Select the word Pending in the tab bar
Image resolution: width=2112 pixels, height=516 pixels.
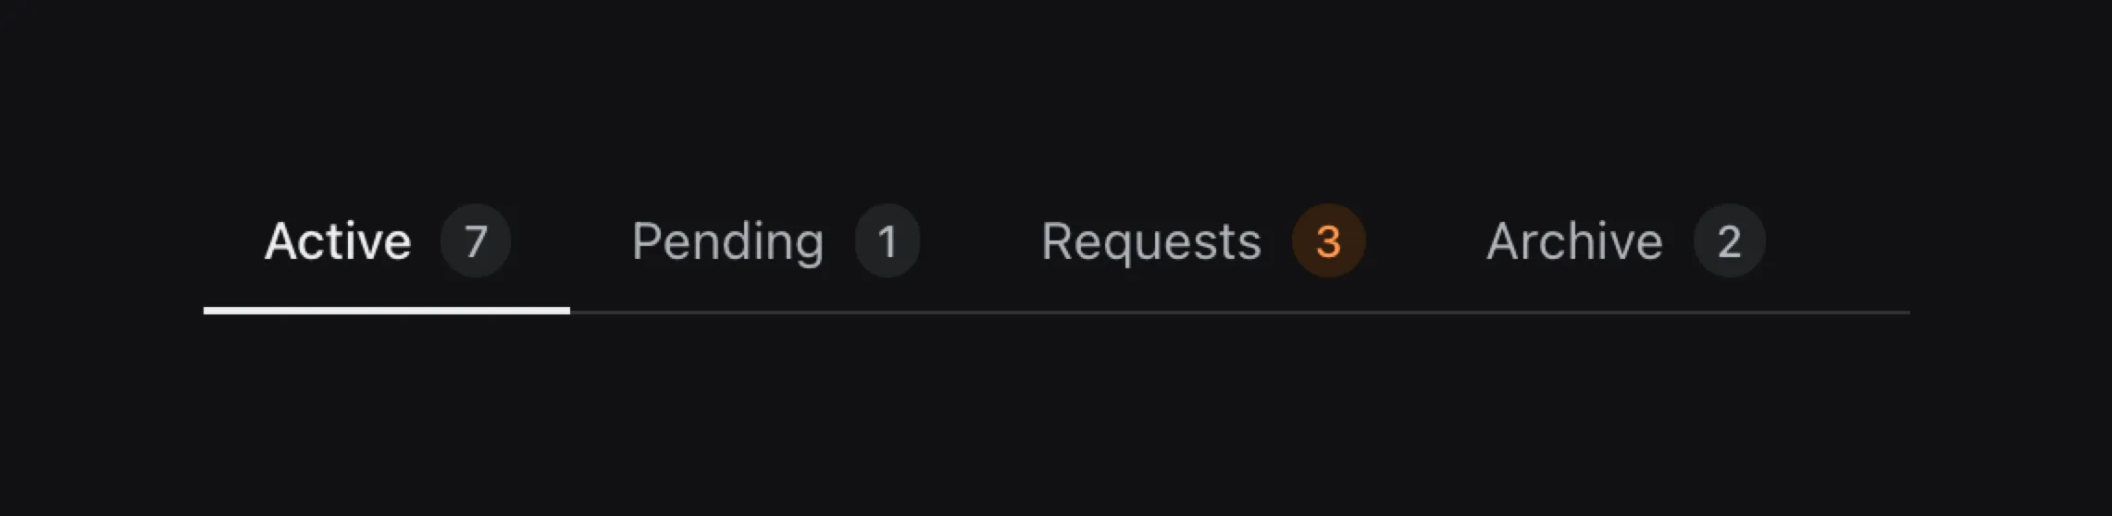[727, 243]
